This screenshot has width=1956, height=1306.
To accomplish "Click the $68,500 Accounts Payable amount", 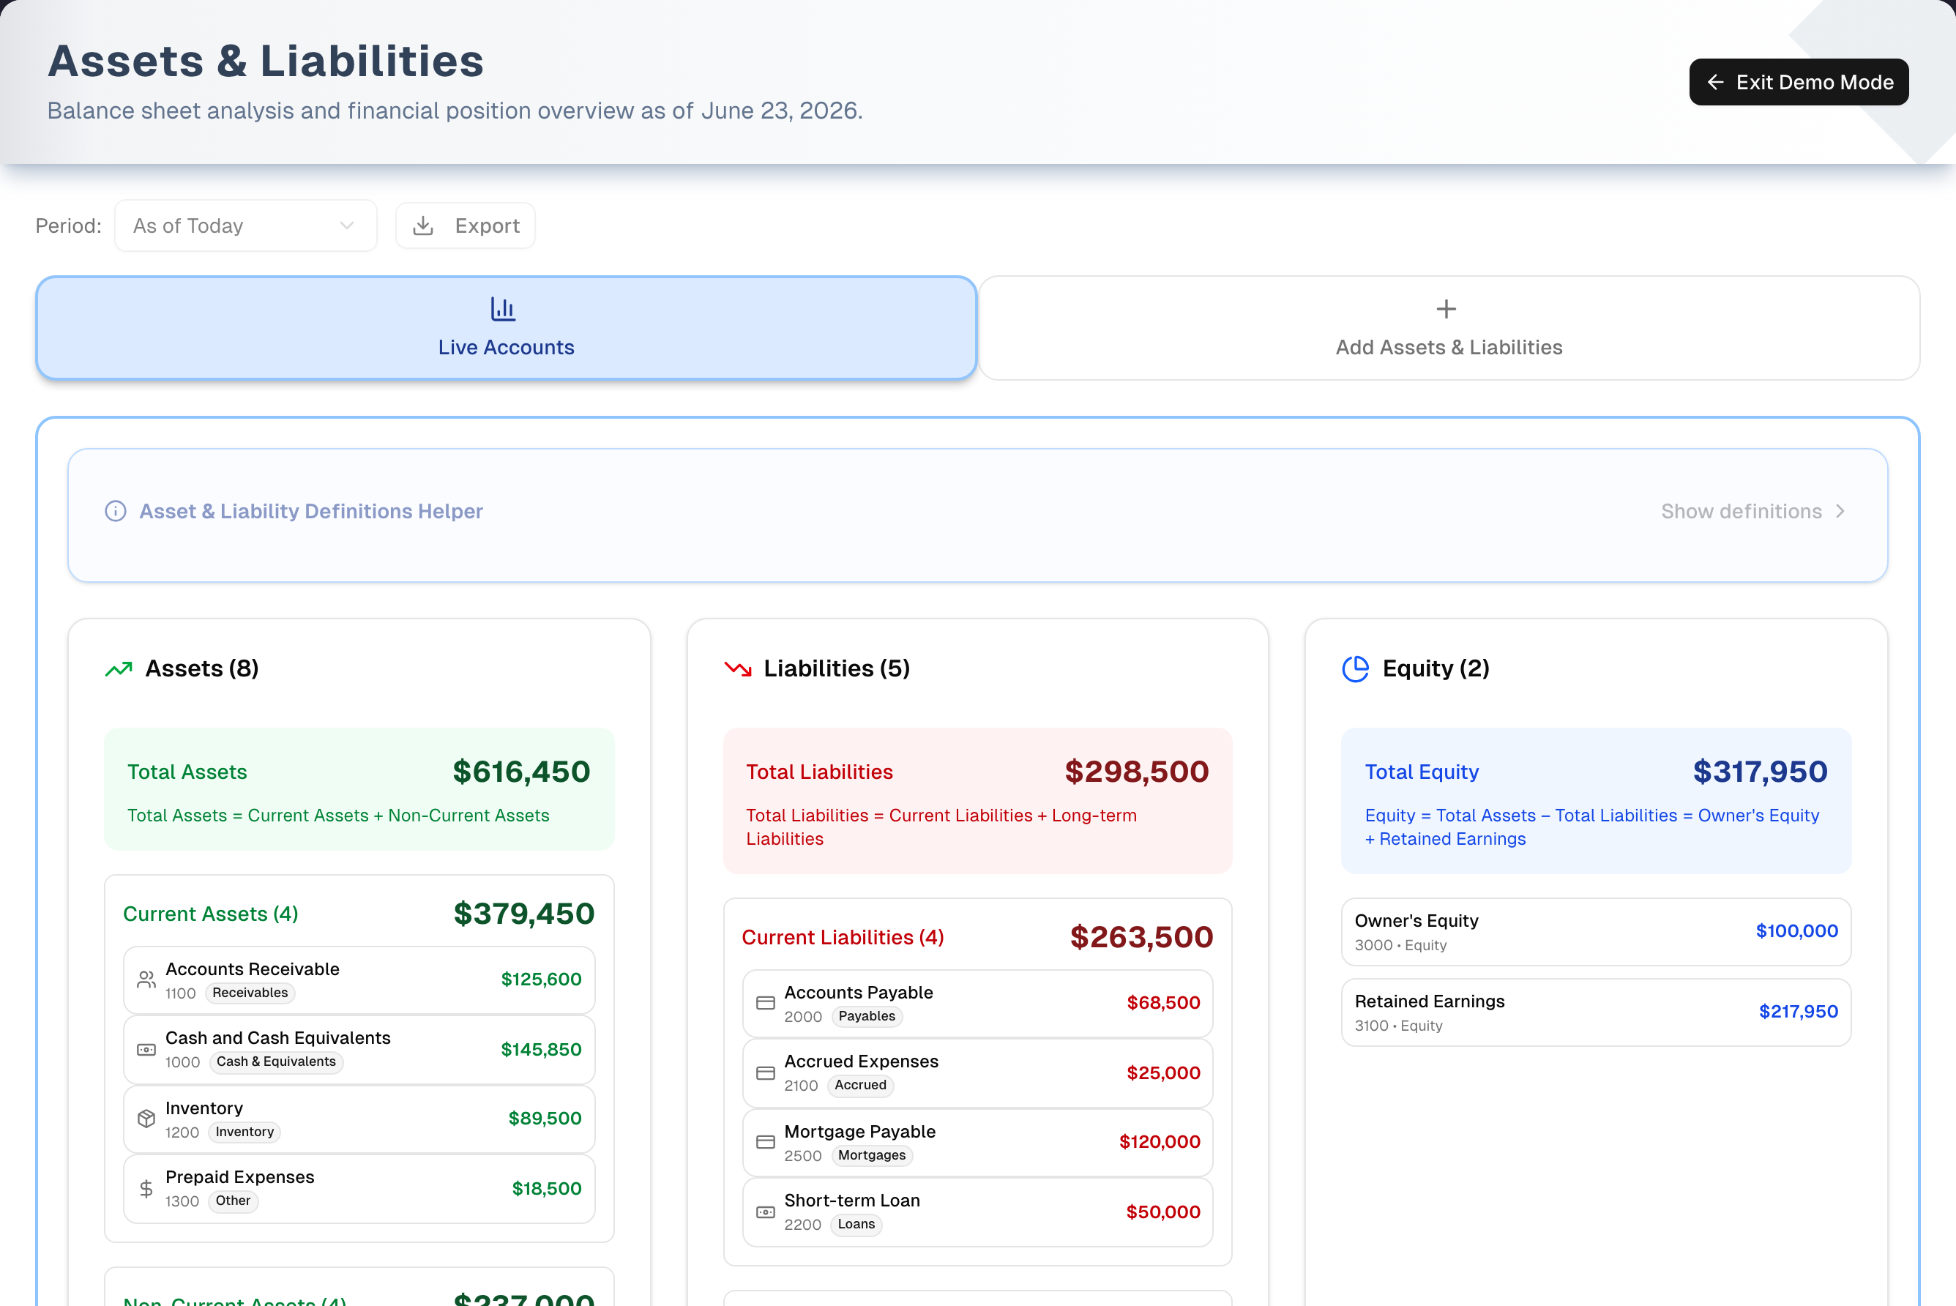I will click(x=1163, y=1003).
